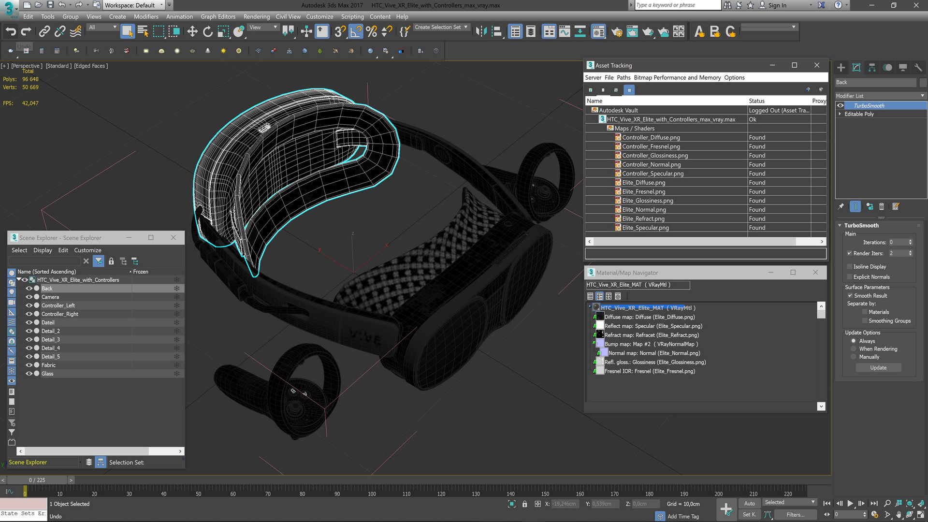Enable the Explicit Normals checkbox
928x522 pixels.
849,277
